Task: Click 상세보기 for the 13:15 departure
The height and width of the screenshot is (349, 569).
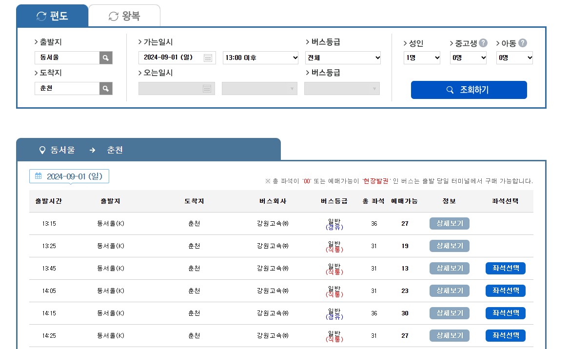Action: 449,223
